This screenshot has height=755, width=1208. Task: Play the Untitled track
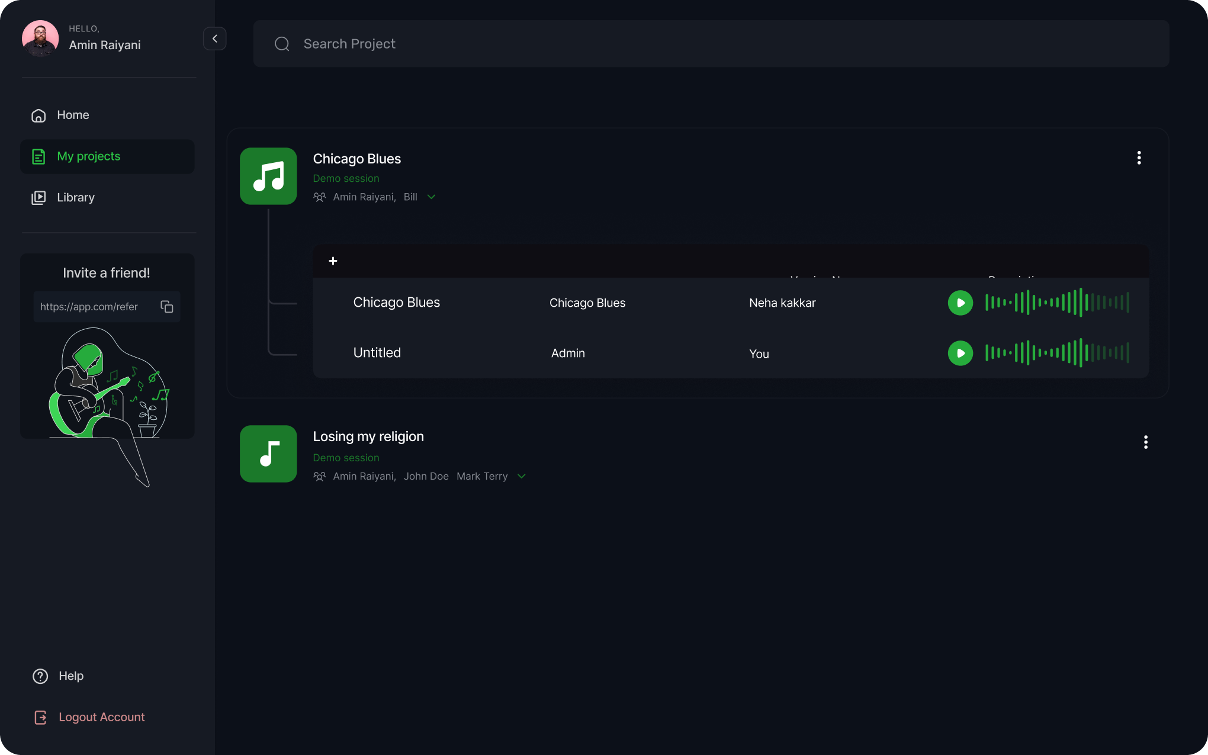[x=960, y=354]
